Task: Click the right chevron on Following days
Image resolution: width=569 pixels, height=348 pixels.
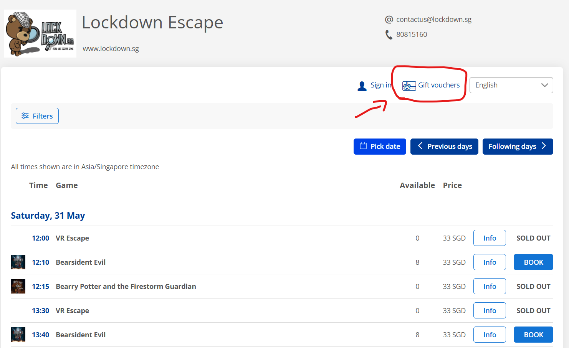Action: click(x=544, y=146)
